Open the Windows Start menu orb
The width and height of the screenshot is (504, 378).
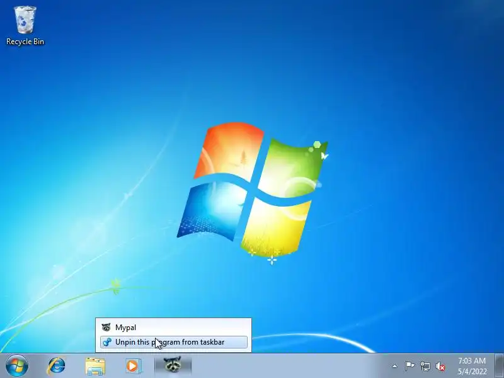17,366
